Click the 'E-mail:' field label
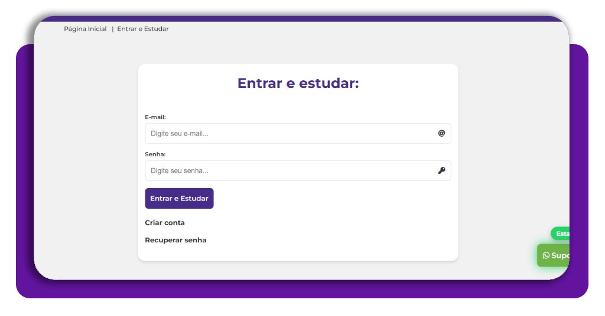The image size is (605, 316). pos(155,117)
